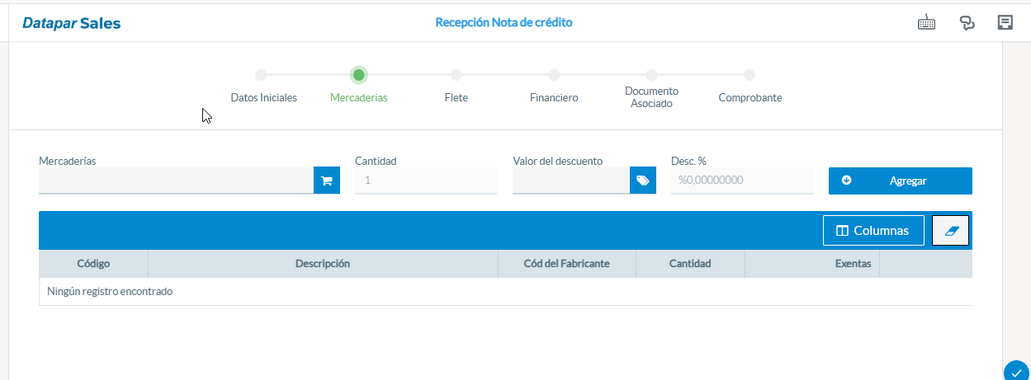Click the Ningún registro encontrado row

(505, 292)
